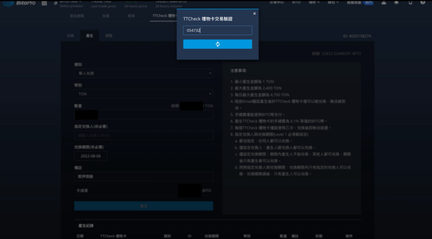432x239 pixels.
Task: Select the TTCheck 禮物卡 tab
Action: (x=164, y=16)
